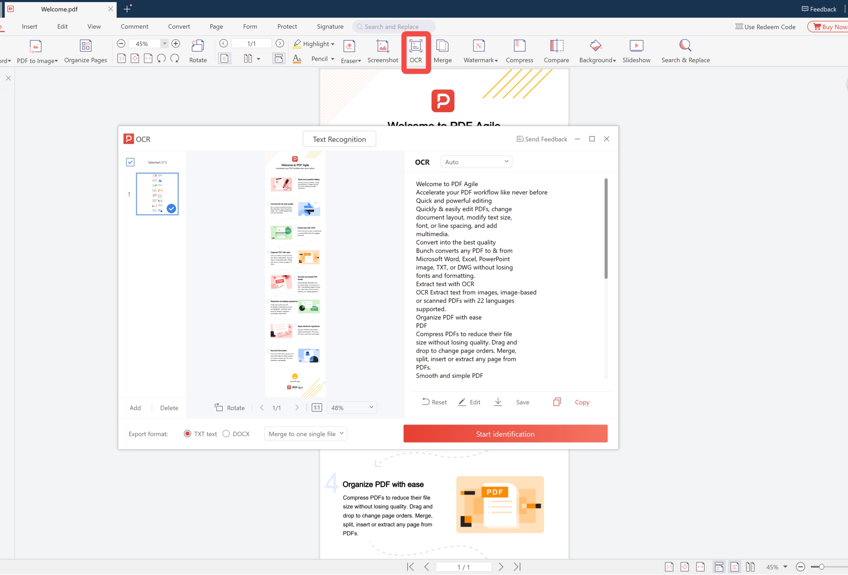Set actual size 1:1 in main toolbar
This screenshot has height=575, width=848.
coord(122,58)
